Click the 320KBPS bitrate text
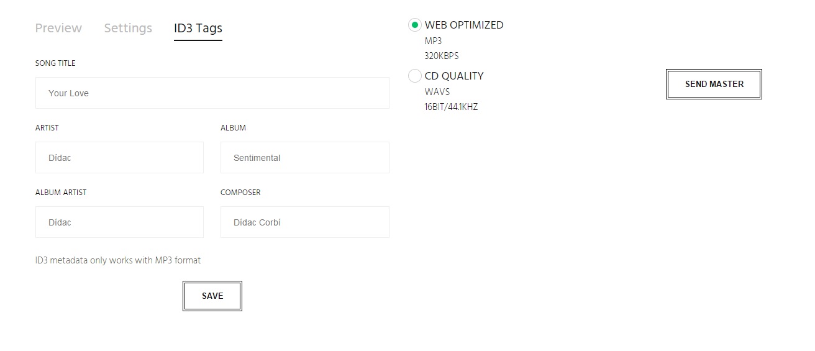 [442, 56]
